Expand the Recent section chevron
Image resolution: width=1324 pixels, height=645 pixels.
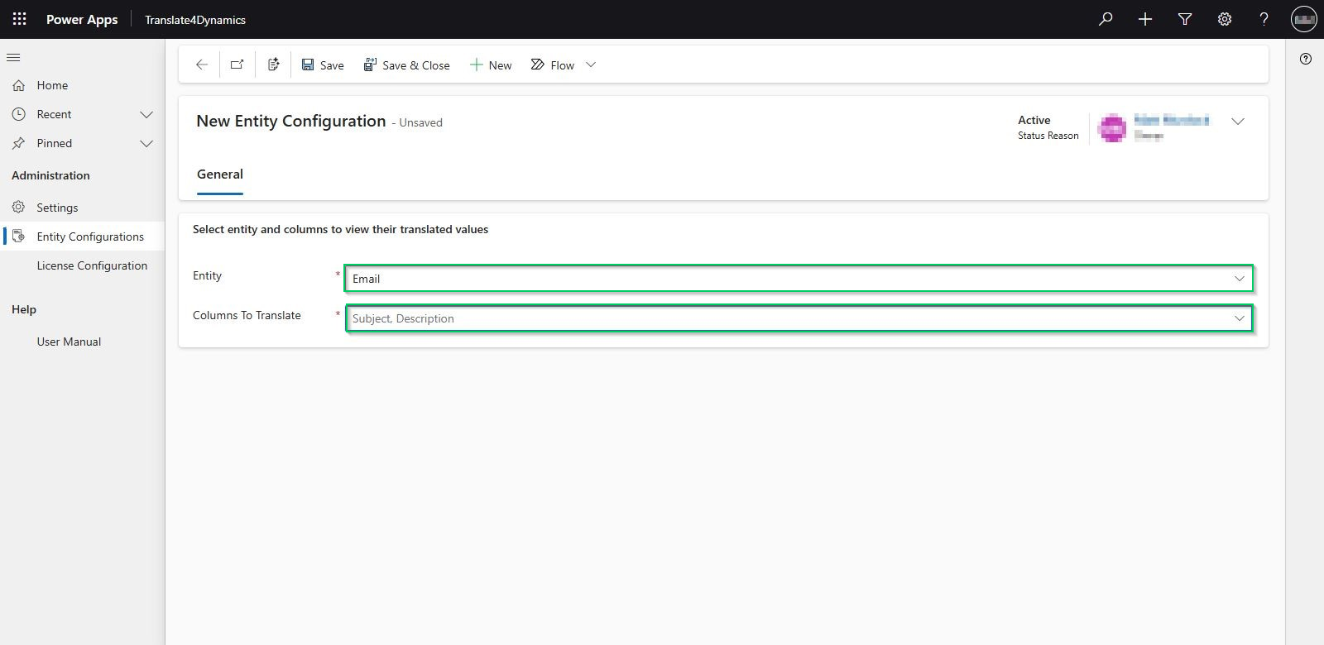[x=146, y=114]
